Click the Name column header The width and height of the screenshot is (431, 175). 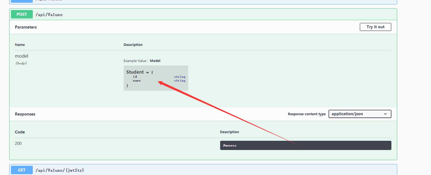pyautogui.click(x=20, y=45)
